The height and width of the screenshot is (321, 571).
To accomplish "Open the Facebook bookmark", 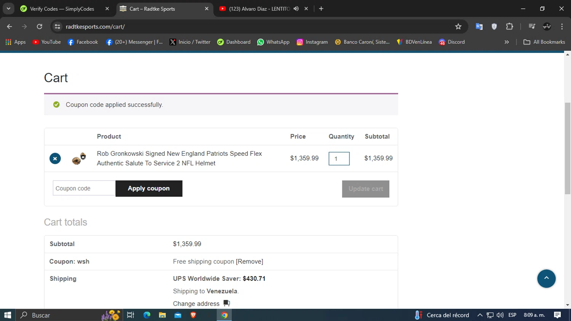I will pos(83,42).
